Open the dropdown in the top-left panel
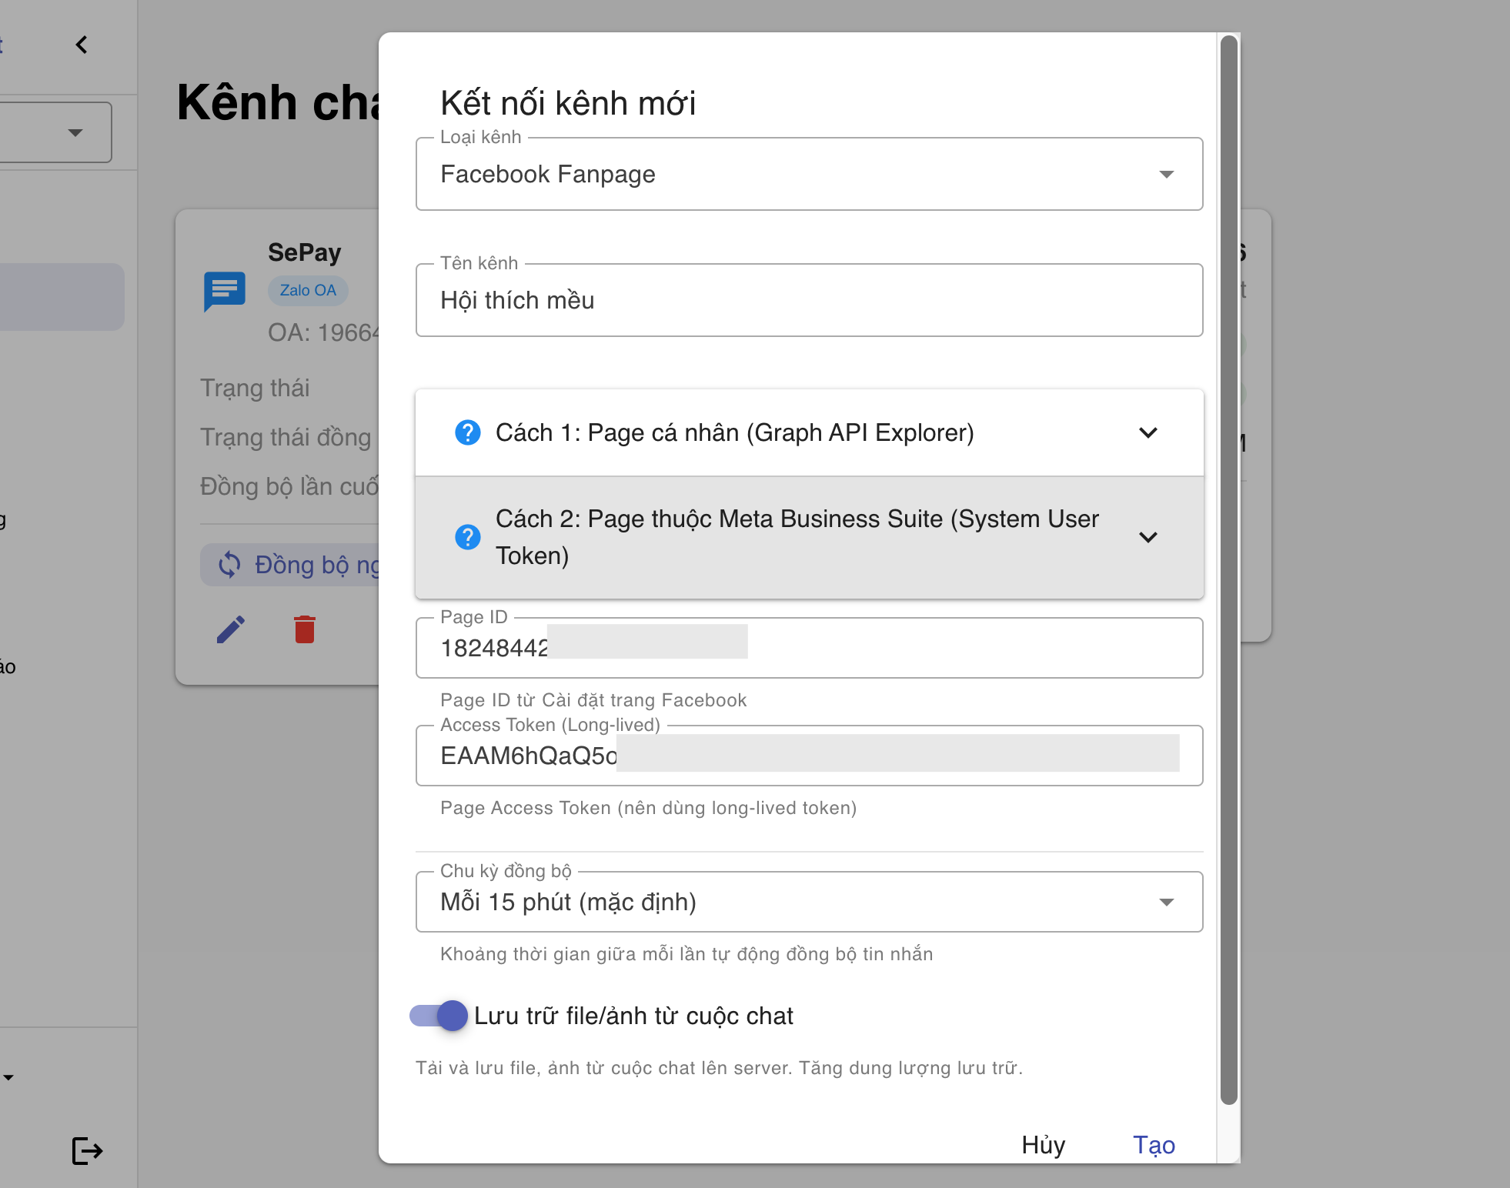 click(x=75, y=132)
